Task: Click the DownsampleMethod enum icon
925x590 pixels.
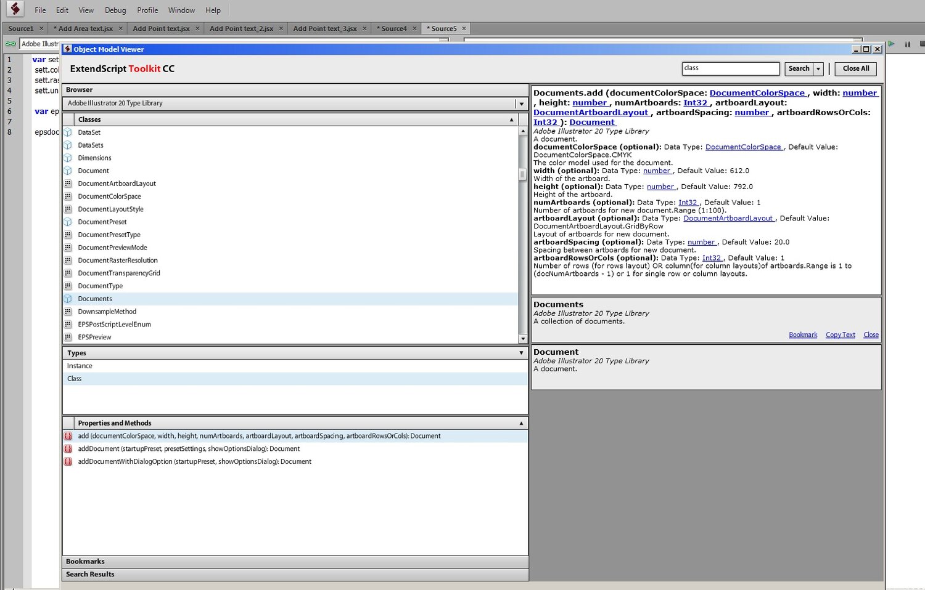Action: pos(68,312)
